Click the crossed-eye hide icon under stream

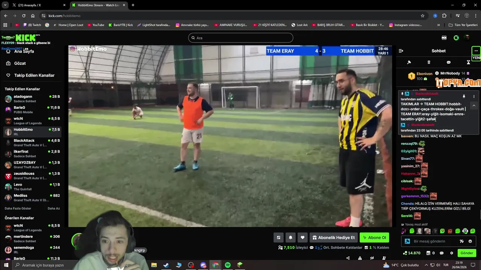[372, 258]
